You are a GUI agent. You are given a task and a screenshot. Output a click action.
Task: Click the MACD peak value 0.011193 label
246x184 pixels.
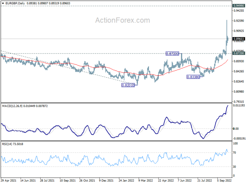click(239, 105)
